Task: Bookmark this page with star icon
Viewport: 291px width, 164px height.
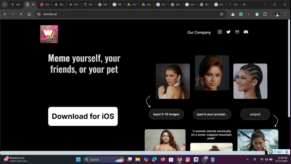Action: click(x=222, y=14)
